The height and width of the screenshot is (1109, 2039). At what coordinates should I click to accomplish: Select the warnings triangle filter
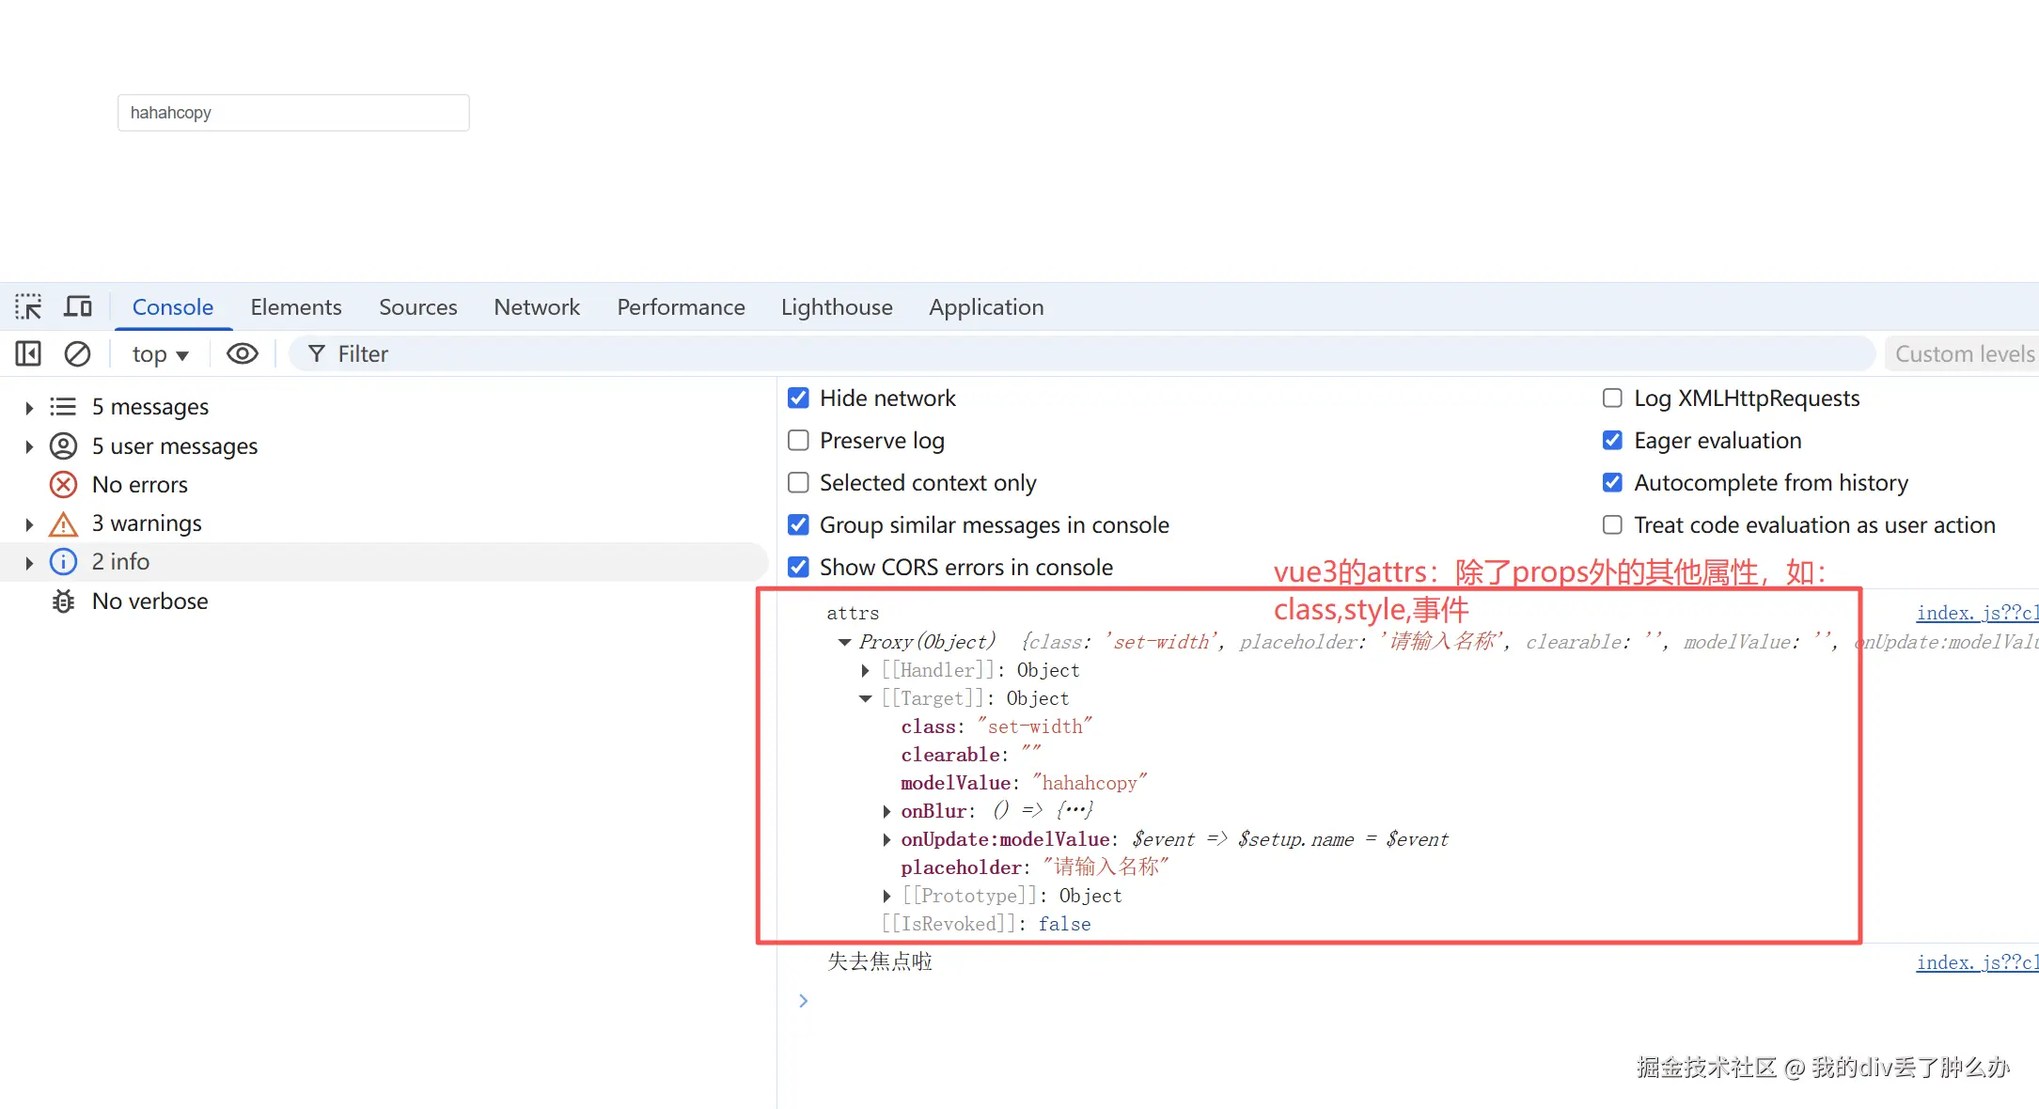63,523
